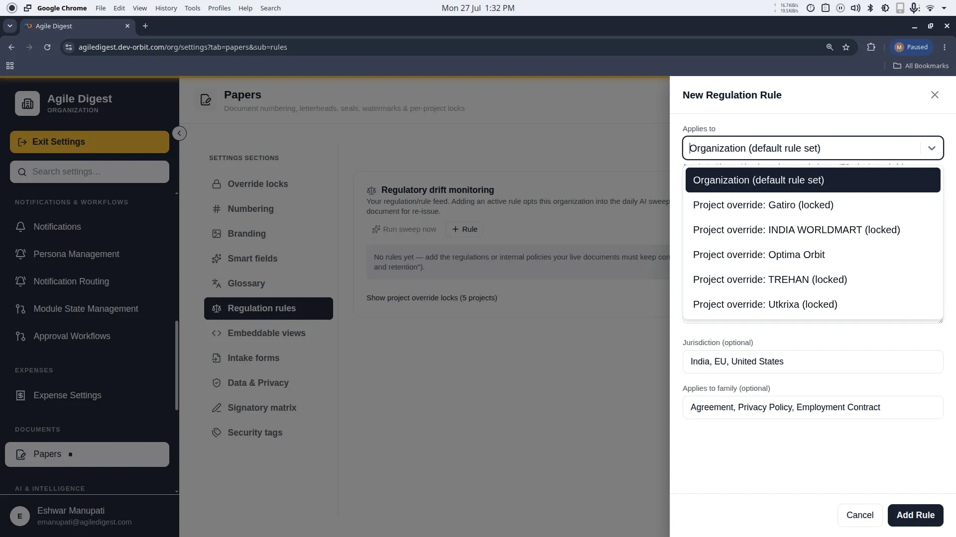Click the Search settings field
The width and height of the screenshot is (956, 537).
[90, 172]
